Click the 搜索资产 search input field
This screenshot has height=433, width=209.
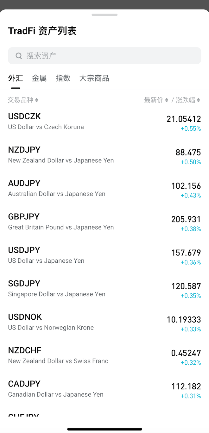point(104,55)
